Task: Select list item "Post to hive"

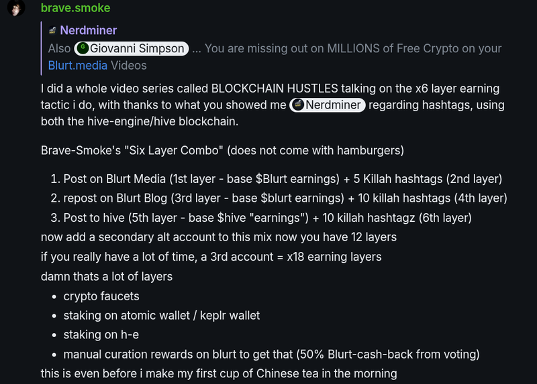Action: pyautogui.click(x=267, y=218)
